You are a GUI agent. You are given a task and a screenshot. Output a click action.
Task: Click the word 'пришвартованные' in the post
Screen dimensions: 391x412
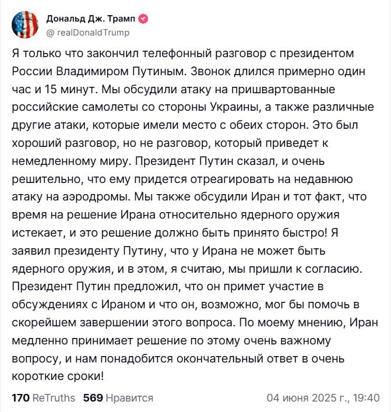click(x=283, y=90)
